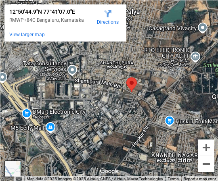The image size is (218, 181).
Task: Select the Casagrand Vivacity place pin
Action: 203,28
